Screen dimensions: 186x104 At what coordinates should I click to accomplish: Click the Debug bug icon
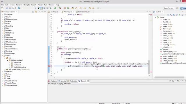point(51,8)
